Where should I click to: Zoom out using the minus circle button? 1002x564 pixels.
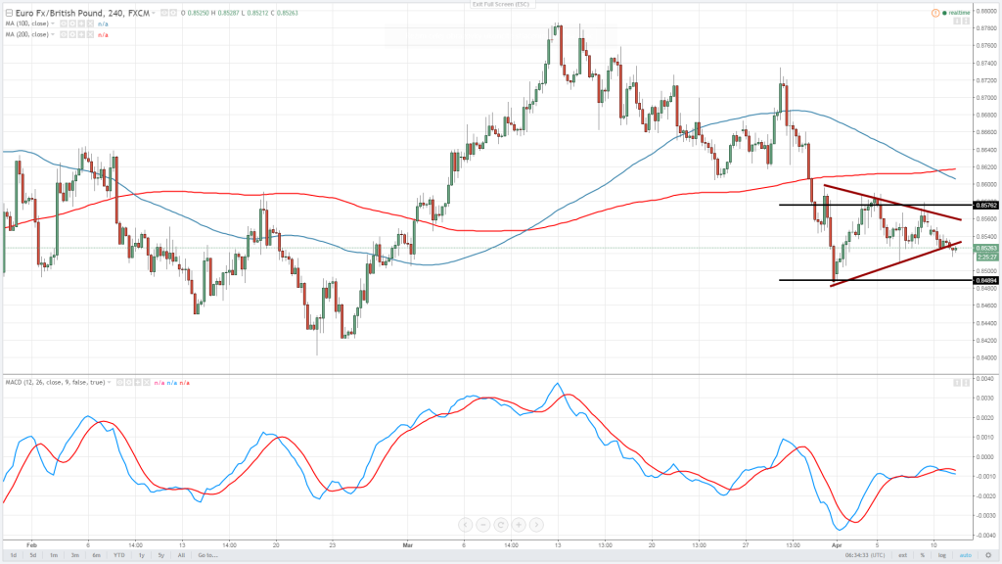pos(483,525)
